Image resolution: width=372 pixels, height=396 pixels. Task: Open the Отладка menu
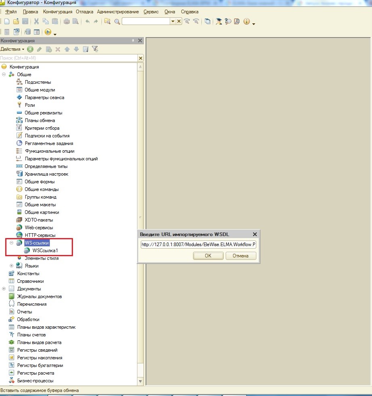tap(85, 12)
